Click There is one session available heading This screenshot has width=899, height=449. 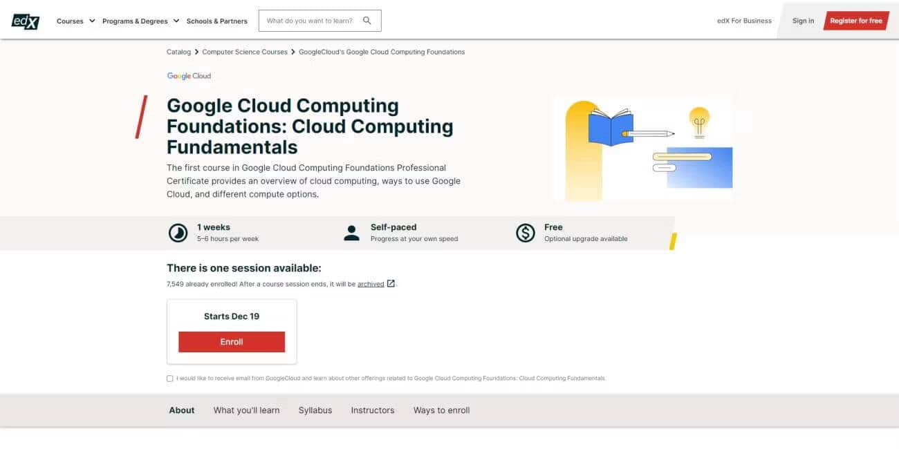pos(244,268)
